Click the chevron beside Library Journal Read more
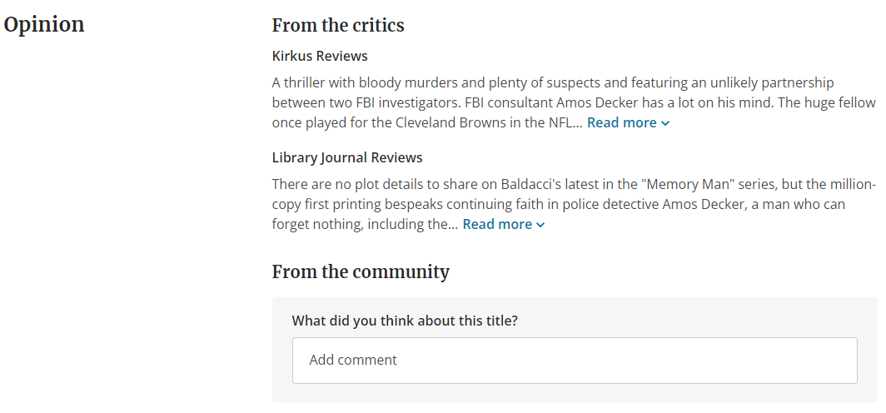 [x=540, y=226]
